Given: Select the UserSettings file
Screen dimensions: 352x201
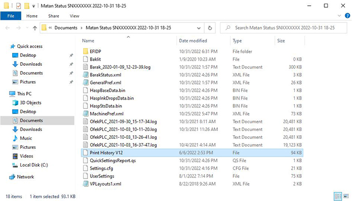Looking at the screenshot, I should pyautogui.click(x=102, y=176).
